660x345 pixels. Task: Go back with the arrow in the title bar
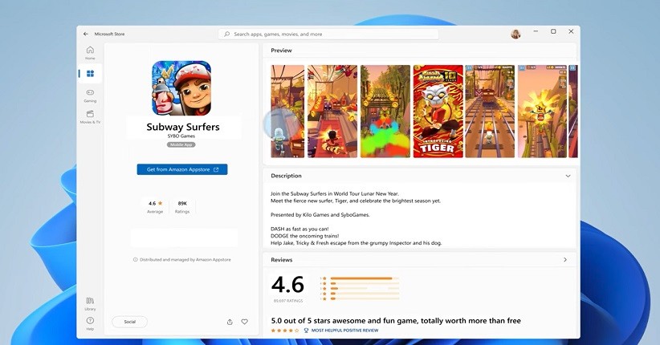coord(86,34)
